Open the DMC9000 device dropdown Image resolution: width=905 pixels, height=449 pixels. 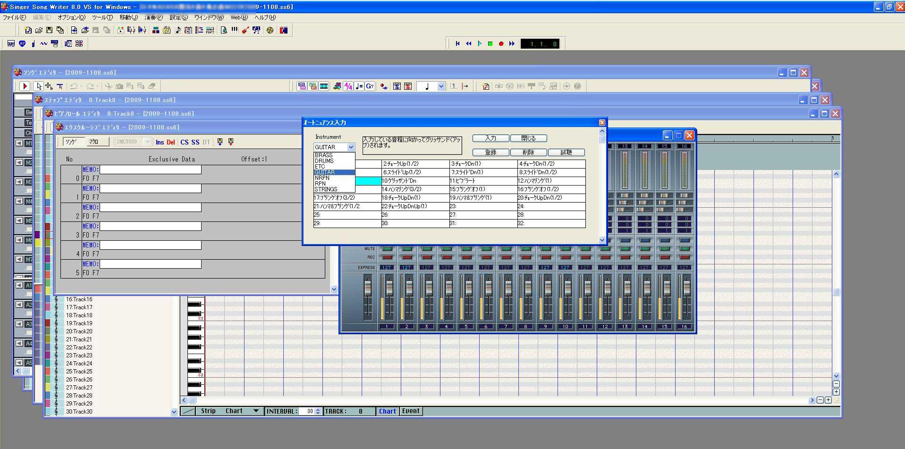coord(147,142)
